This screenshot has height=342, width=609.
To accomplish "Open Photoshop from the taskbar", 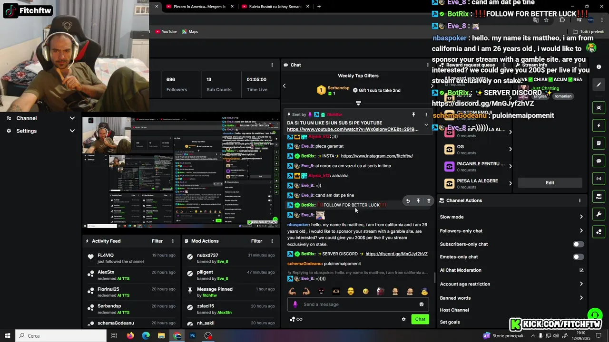I will pos(193,336).
